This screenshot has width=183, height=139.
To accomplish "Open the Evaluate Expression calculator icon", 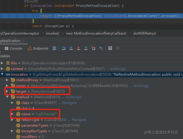I will (110, 48).
